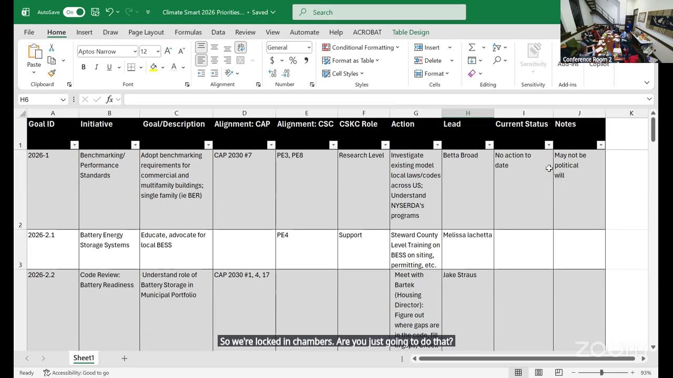
Task: Apply the red Font Color
Action: pyautogui.click(x=174, y=67)
